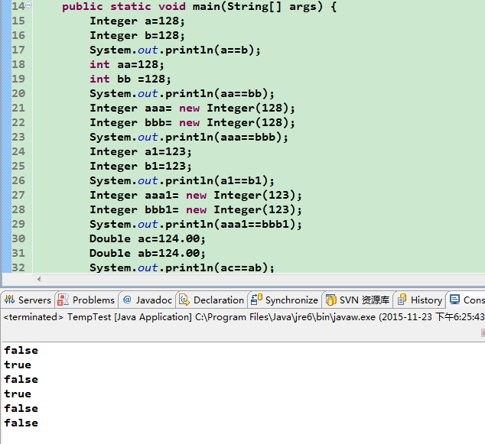The height and width of the screenshot is (444, 485).
Task: Click the first 'false' console output line
Action: [x=21, y=351]
